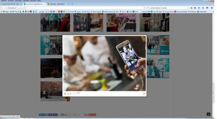Reload the page with the refresh icon
The height and width of the screenshot is (119, 217).
144,8
